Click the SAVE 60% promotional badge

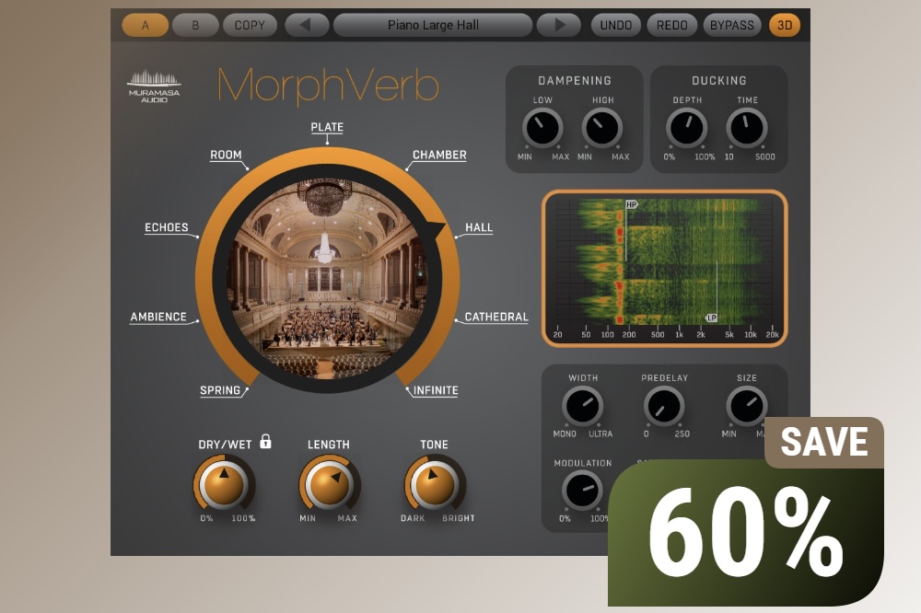pyautogui.click(x=746, y=512)
